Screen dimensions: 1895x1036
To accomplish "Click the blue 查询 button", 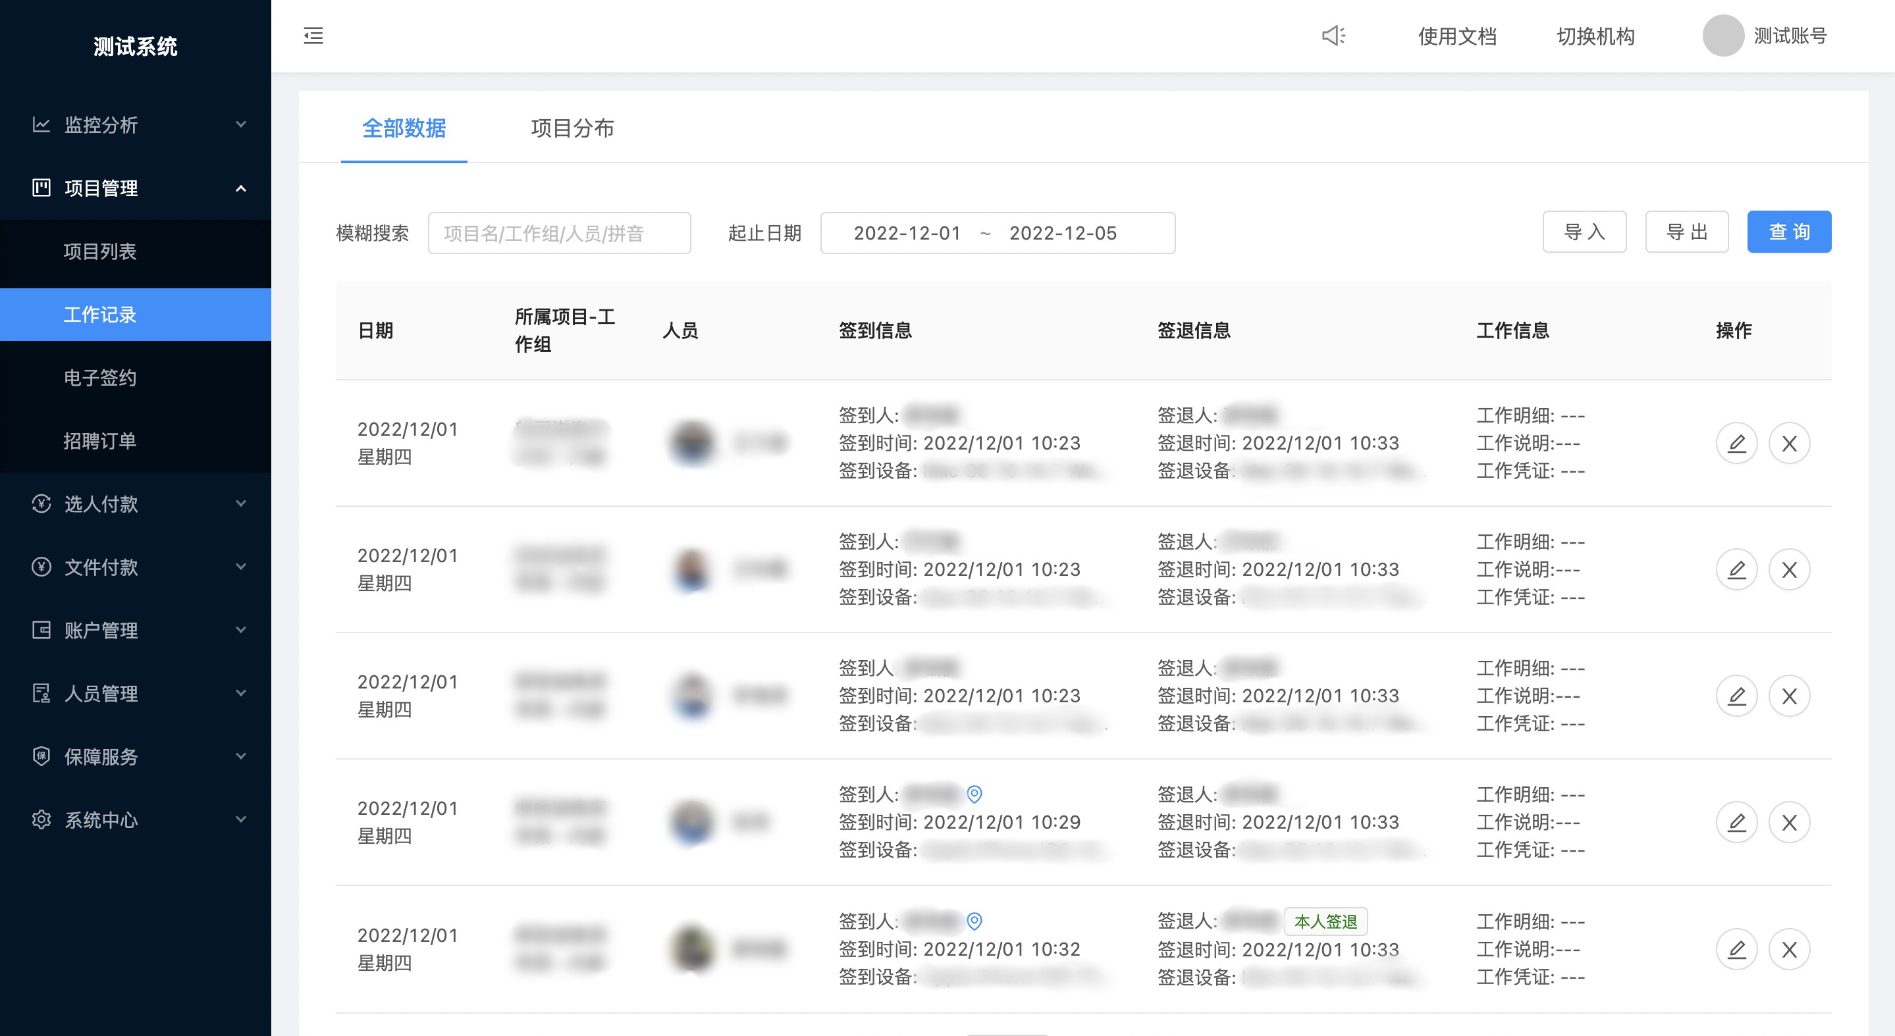I will point(1789,232).
